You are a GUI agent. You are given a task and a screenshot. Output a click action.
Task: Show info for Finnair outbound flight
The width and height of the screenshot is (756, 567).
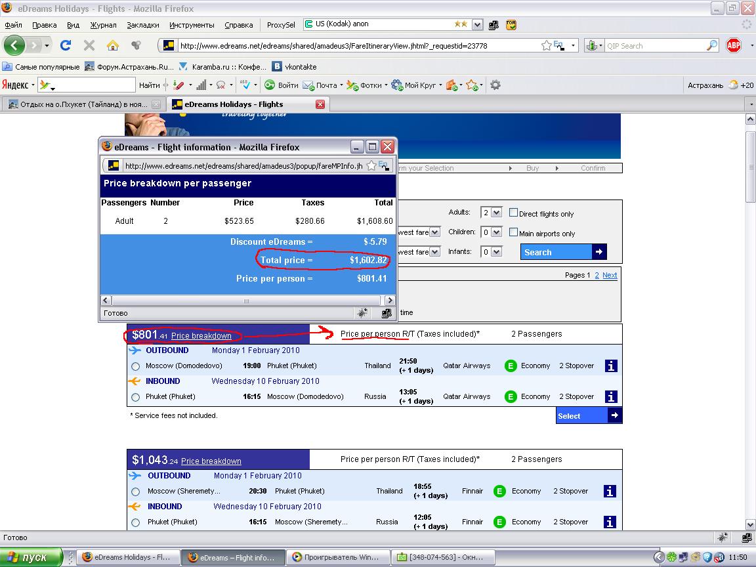pos(610,492)
